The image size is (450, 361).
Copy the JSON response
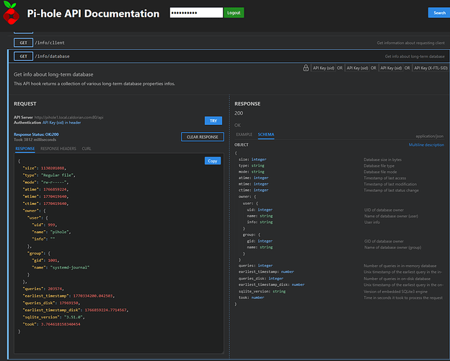[212, 160]
